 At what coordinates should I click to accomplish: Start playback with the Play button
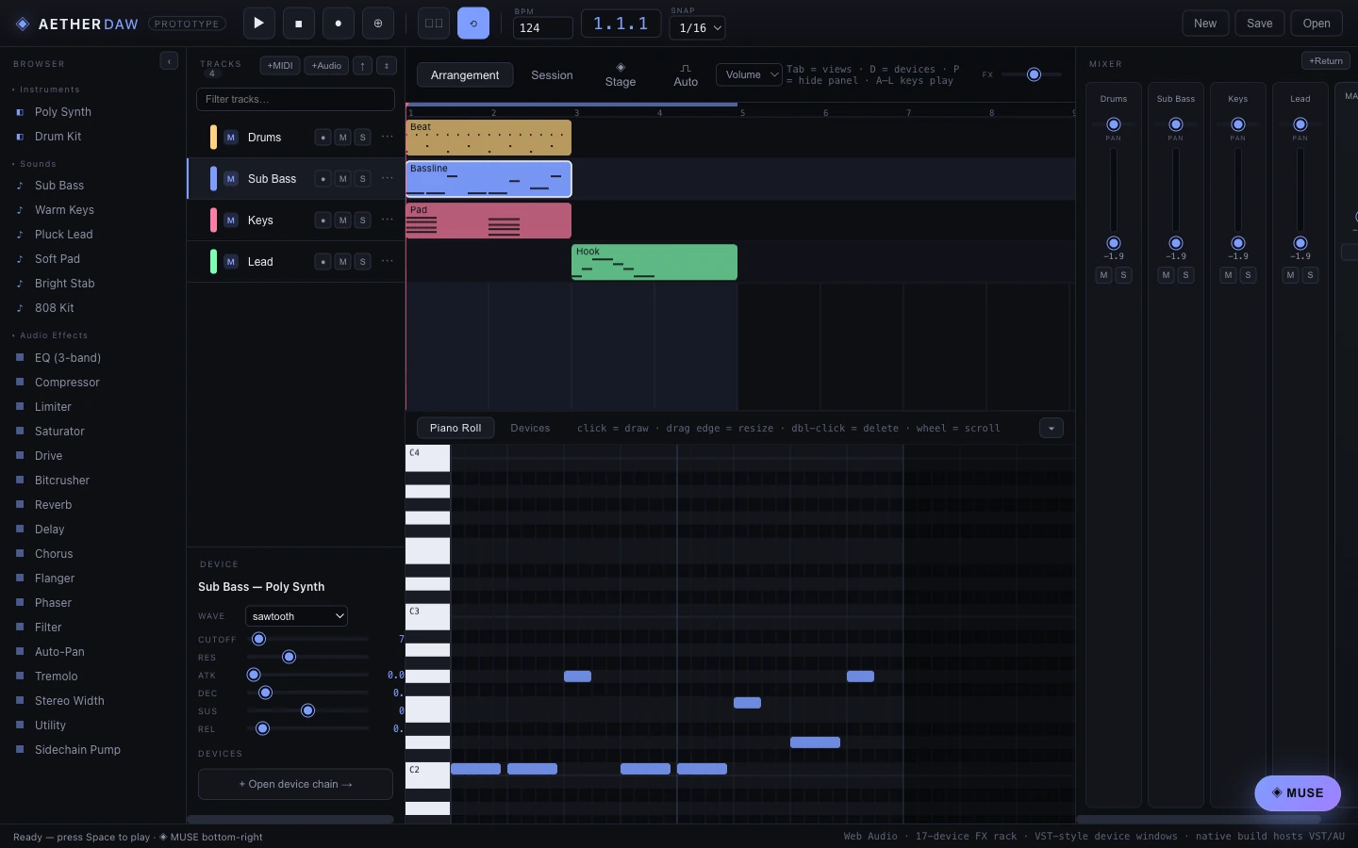pyautogui.click(x=258, y=24)
